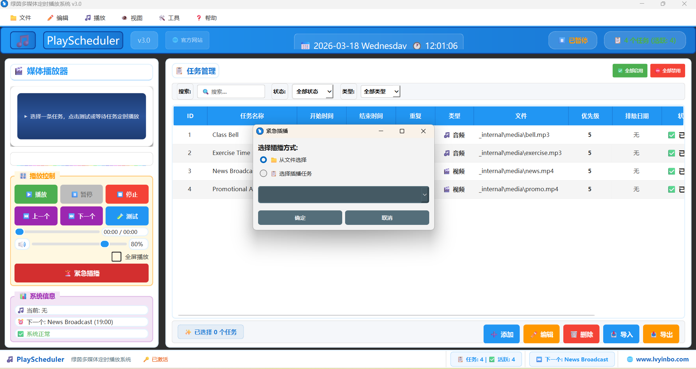Click the volume speaker icon

click(x=22, y=244)
